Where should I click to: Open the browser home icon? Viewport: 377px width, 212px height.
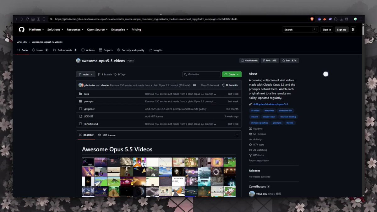tap(33, 19)
